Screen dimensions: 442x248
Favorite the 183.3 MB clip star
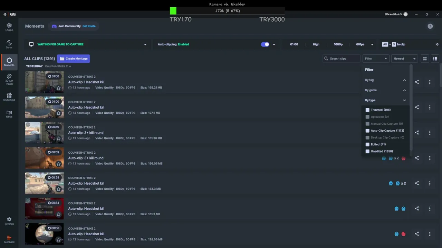(x=59, y=189)
